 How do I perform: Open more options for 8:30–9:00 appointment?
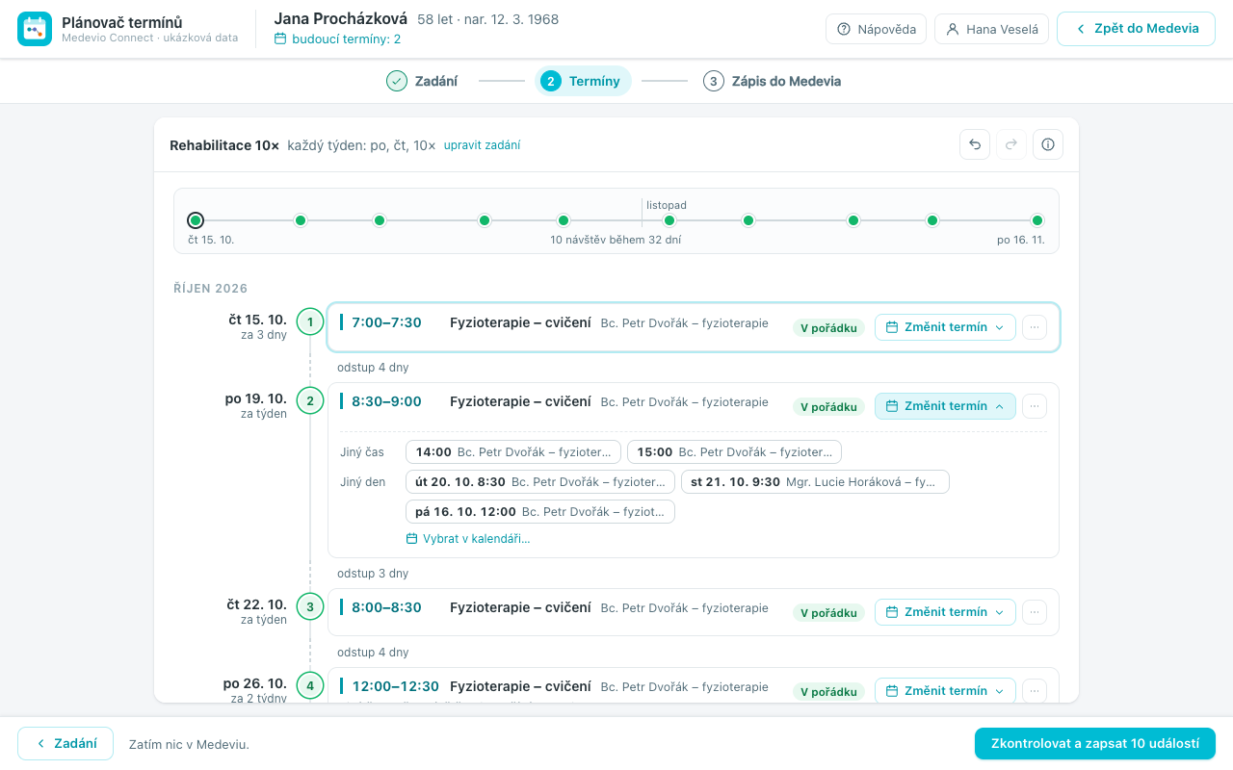pyautogui.click(x=1035, y=406)
